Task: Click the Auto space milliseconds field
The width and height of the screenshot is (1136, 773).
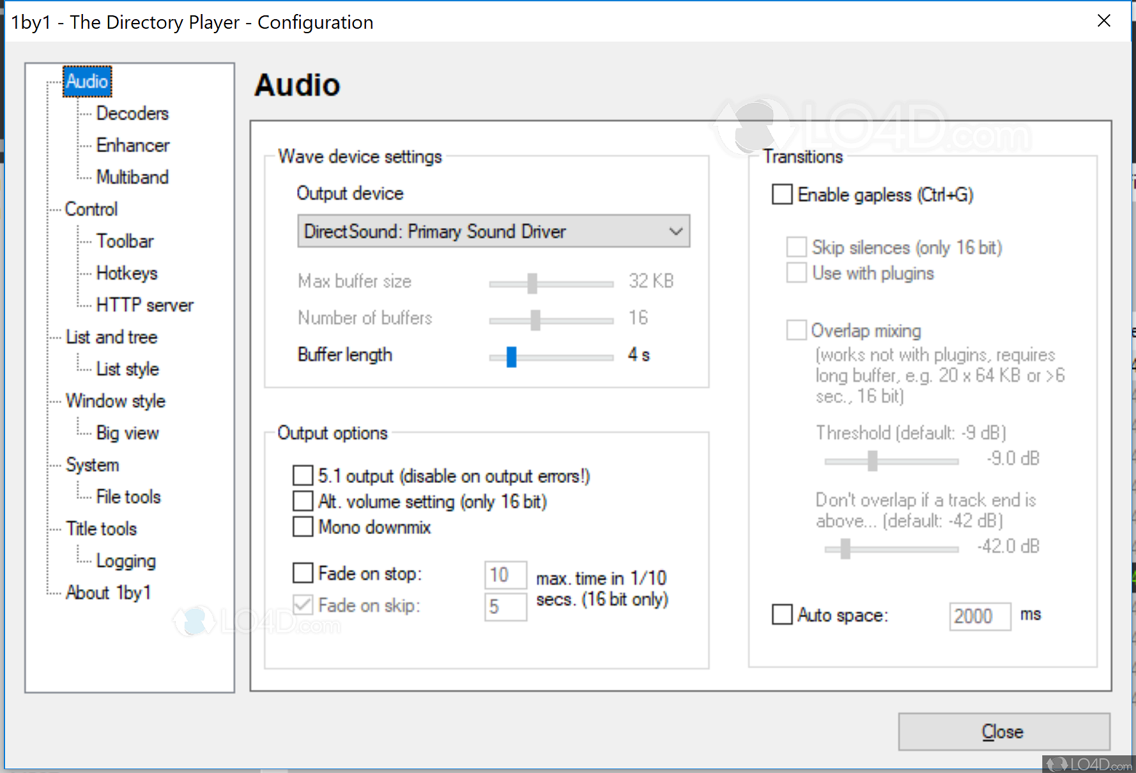Action: click(979, 616)
